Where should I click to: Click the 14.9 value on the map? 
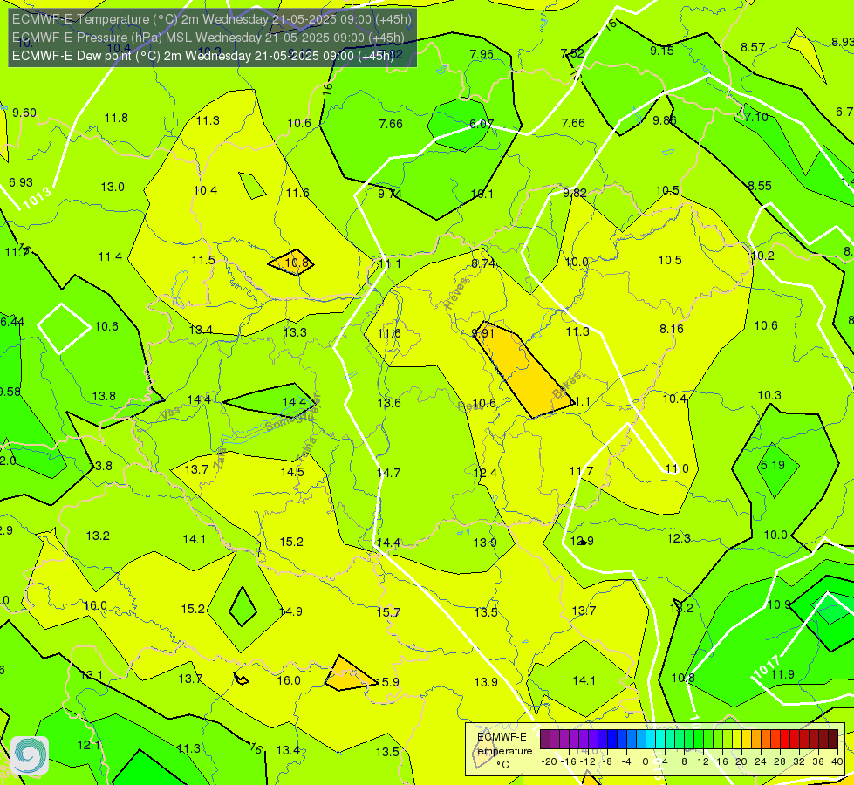(290, 611)
